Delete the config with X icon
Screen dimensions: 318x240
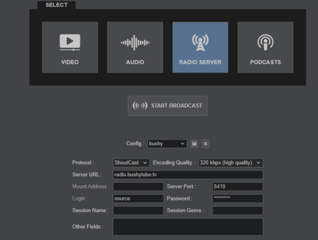205,144
